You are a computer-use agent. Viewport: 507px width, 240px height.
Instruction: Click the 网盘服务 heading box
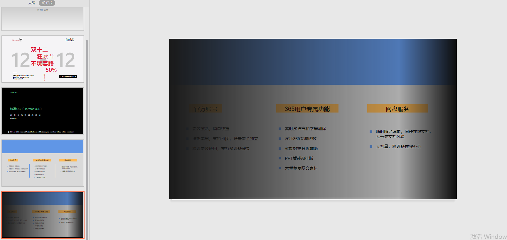point(397,109)
